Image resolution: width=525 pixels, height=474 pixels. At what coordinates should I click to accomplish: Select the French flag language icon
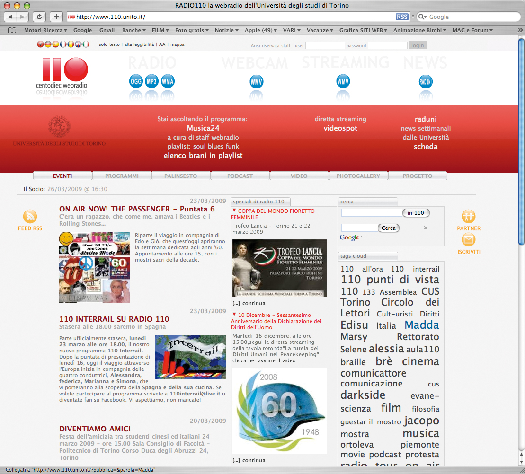pyautogui.click(x=63, y=44)
